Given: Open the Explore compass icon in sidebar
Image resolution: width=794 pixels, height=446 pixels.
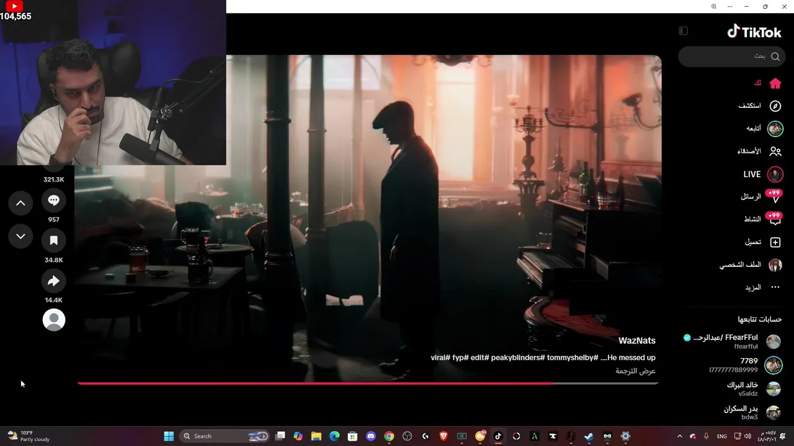Looking at the screenshot, I should coord(775,106).
